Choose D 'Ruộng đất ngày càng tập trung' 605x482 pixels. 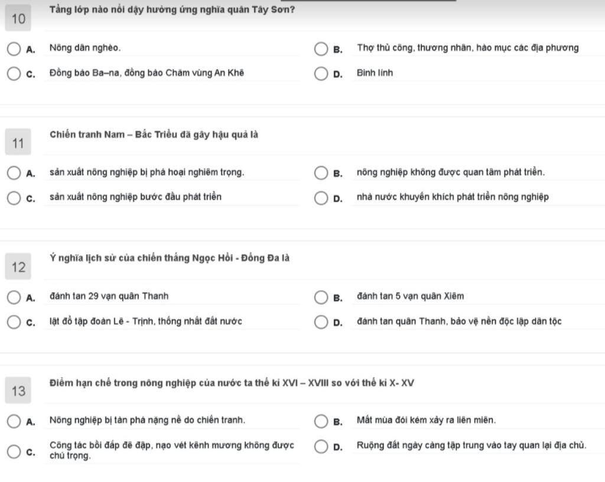point(321,447)
